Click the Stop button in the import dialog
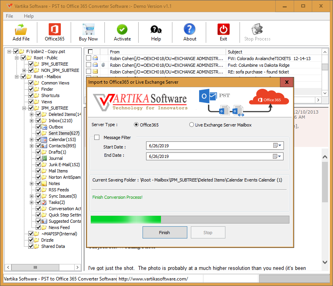333x286 pixels. (208, 233)
